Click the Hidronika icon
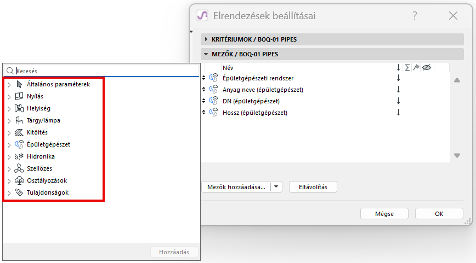 click(20, 157)
